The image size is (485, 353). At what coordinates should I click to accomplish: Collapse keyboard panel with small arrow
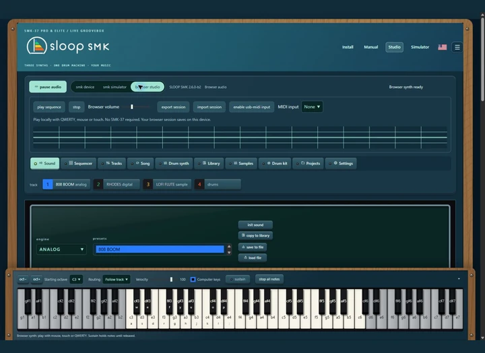click(459, 279)
